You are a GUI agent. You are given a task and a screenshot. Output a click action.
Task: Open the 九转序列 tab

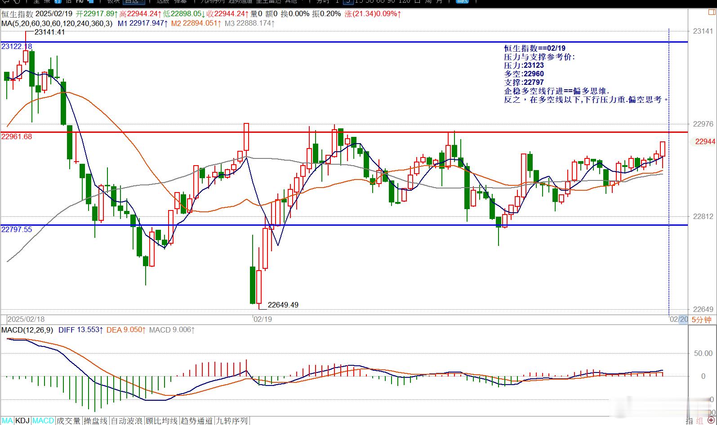[232, 421]
